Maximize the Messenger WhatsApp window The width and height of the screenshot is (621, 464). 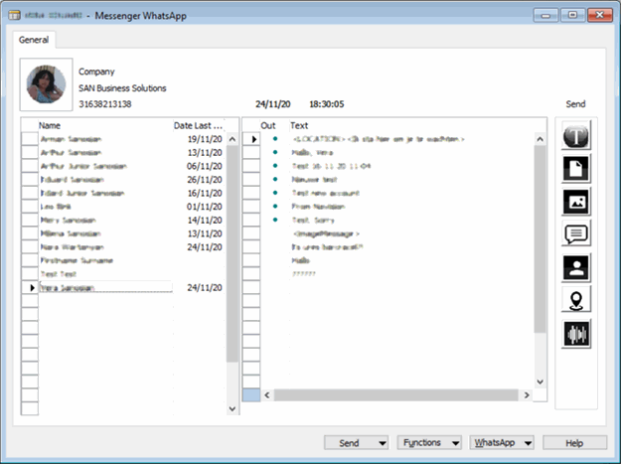572,15
